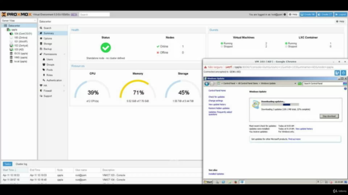This screenshot has width=348, height=195.
Task: Click the Proxmox logo
Action: pos(16,15)
